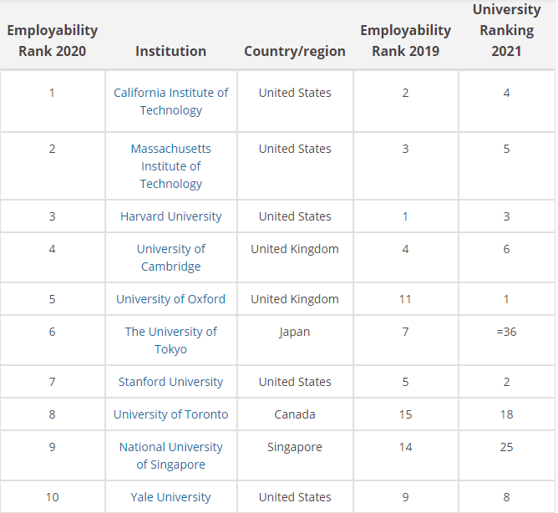Click the Stanford University link
558x513 pixels.
pos(170,381)
